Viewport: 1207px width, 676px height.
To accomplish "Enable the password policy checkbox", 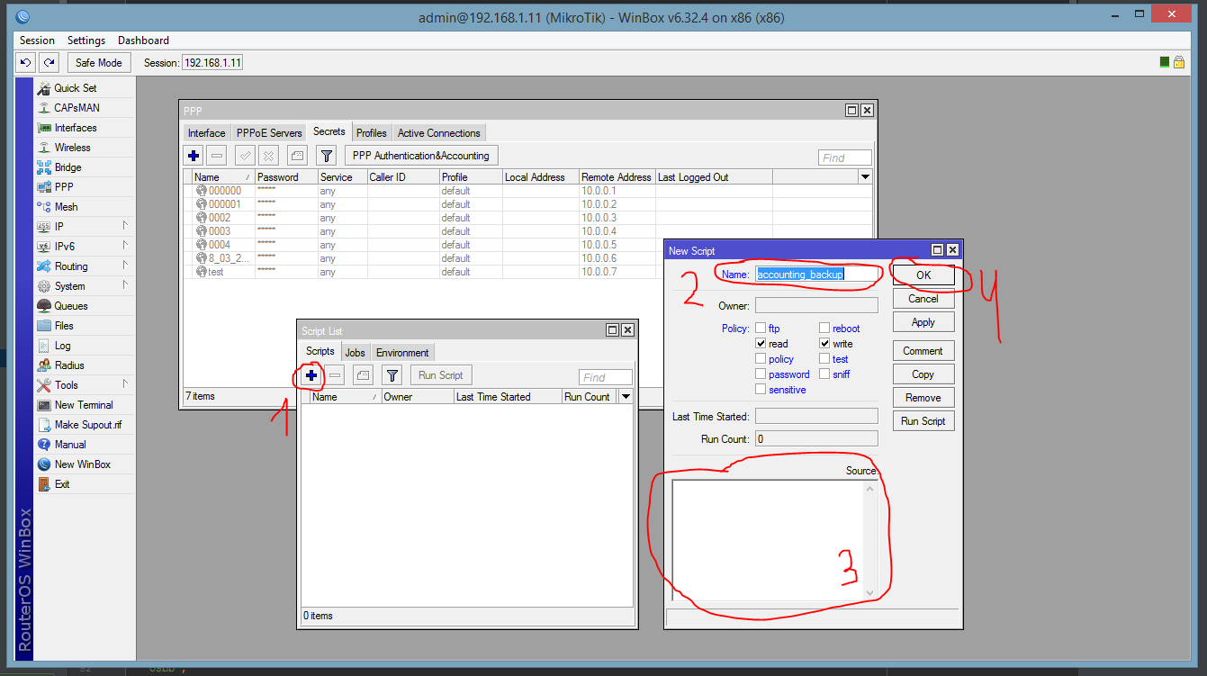I will pos(761,374).
